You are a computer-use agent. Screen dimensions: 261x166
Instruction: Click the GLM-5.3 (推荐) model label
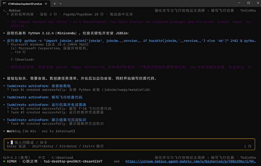[x=17, y=158]
